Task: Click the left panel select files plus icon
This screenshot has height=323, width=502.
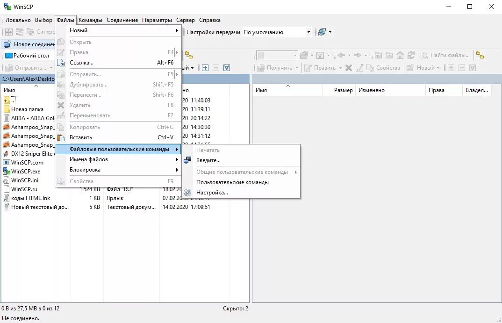Action: coord(205,68)
